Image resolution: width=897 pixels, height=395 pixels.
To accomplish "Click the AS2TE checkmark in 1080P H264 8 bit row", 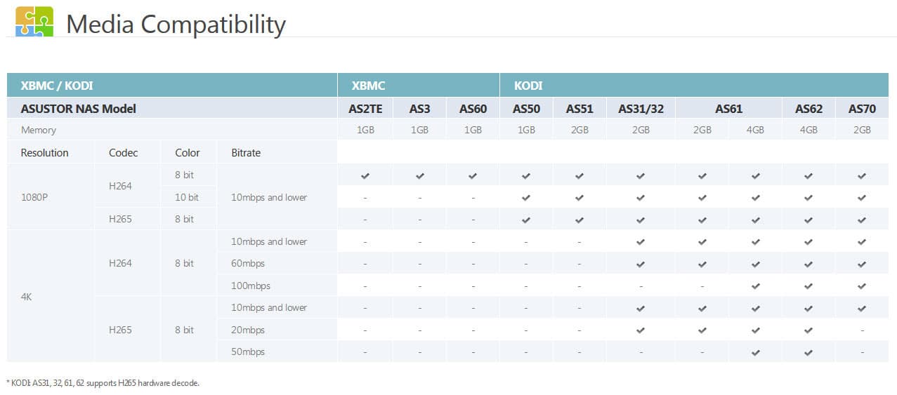I will [x=365, y=175].
